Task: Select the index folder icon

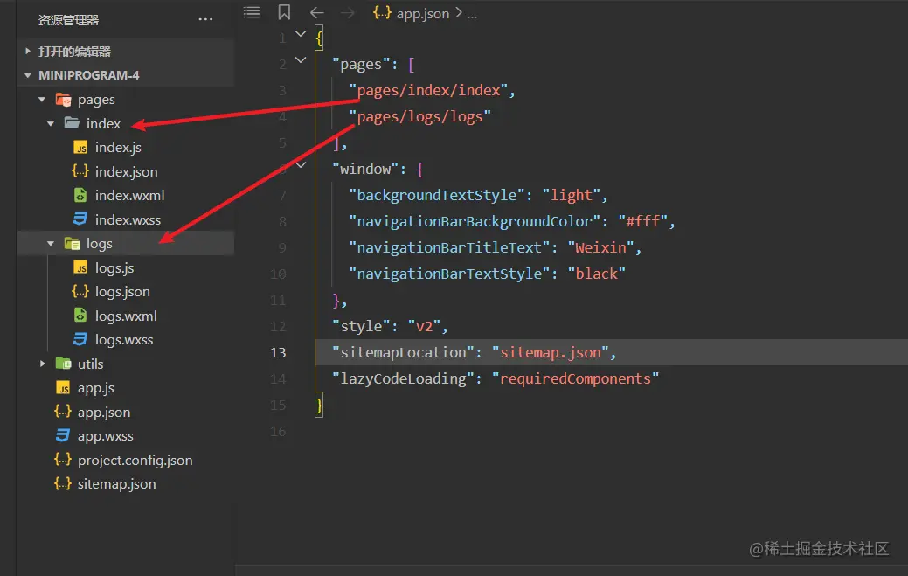Action: (x=72, y=122)
